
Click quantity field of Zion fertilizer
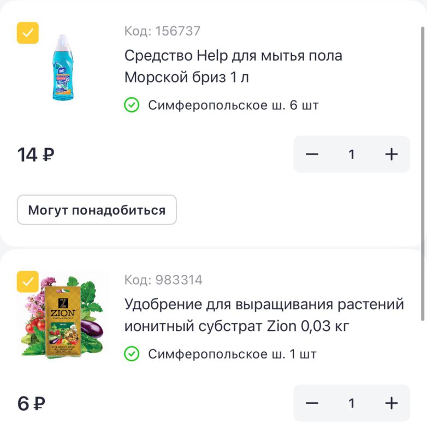(352, 404)
